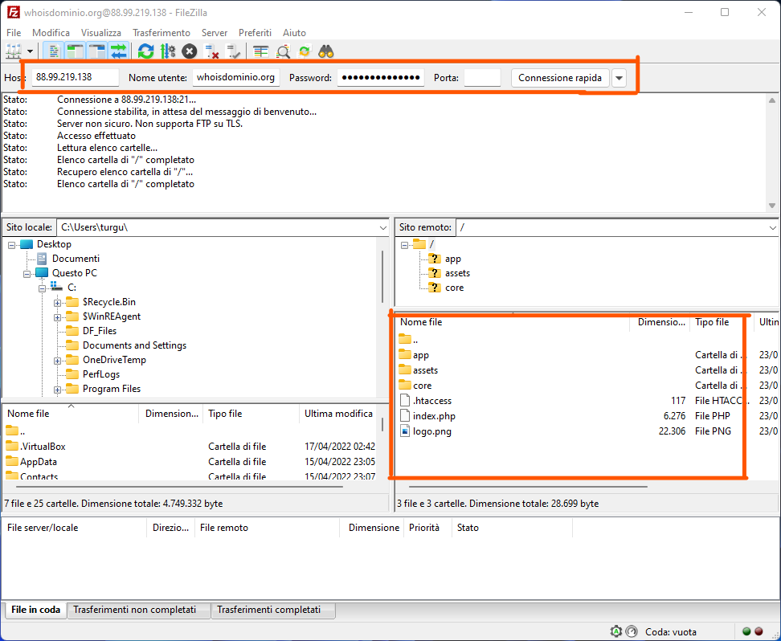This screenshot has width=781, height=641.
Task: Click the speed limits gauge icon
Action: click(632, 631)
